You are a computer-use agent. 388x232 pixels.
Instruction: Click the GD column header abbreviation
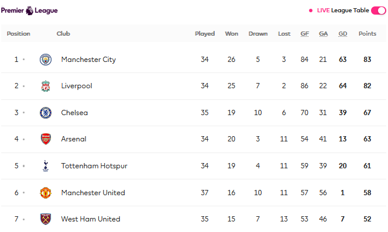point(343,34)
